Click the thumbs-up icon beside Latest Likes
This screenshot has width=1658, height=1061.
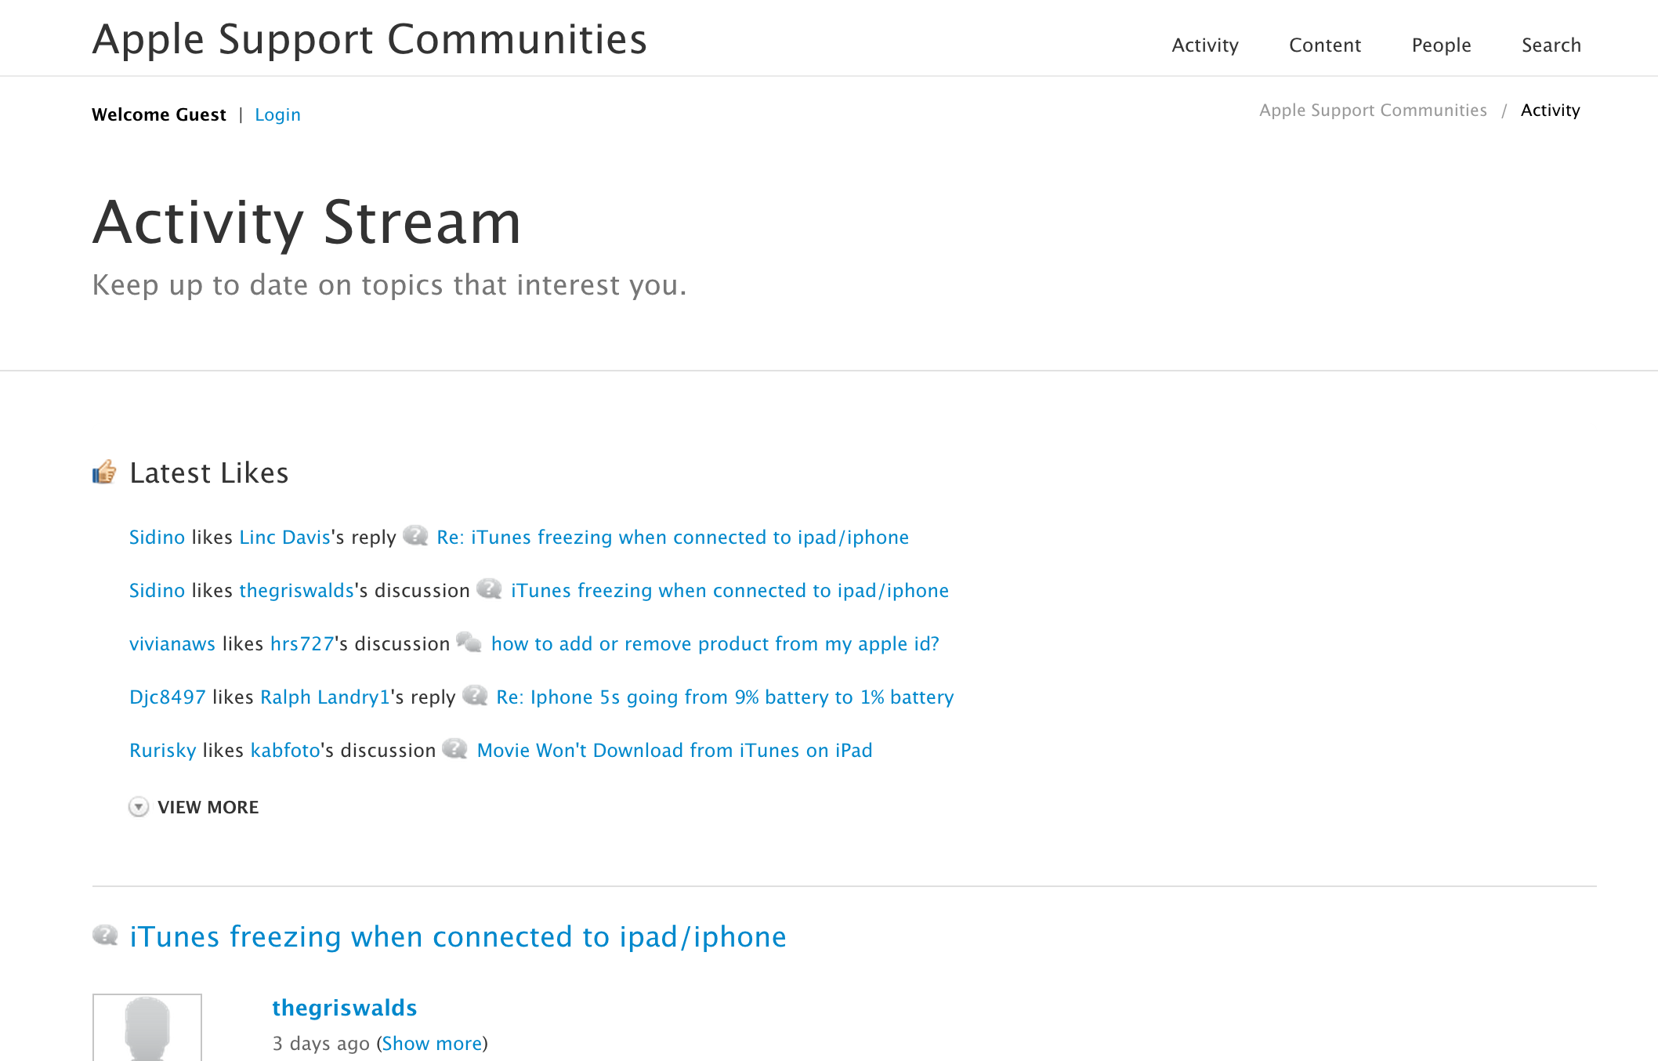click(x=104, y=472)
